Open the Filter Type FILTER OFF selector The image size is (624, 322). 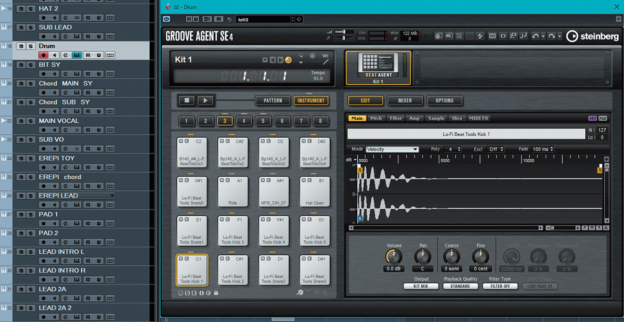tap(500, 286)
